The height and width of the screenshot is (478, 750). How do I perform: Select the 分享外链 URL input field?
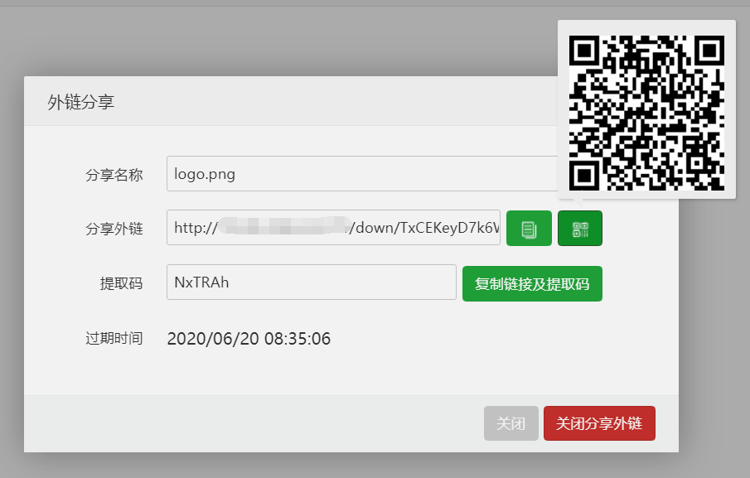pos(333,228)
